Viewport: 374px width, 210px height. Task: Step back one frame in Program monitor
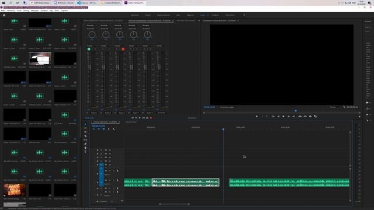tap(278, 117)
